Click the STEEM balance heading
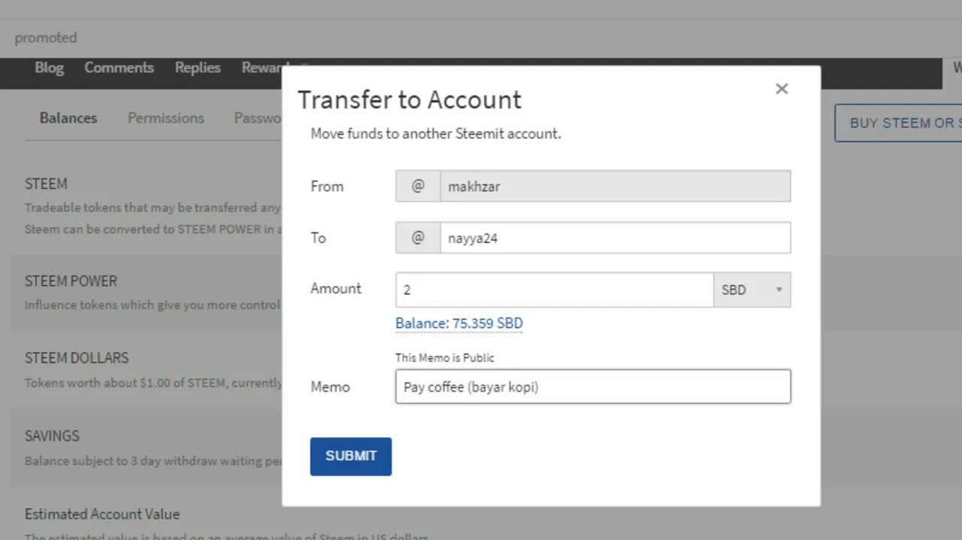Viewport: 962px width, 540px height. click(x=46, y=184)
